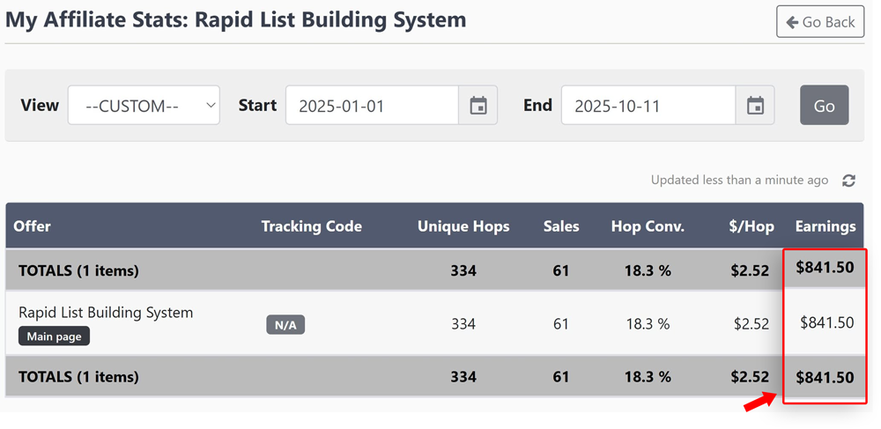Click the N/A tracking code badge
881x429 pixels.
(x=285, y=325)
